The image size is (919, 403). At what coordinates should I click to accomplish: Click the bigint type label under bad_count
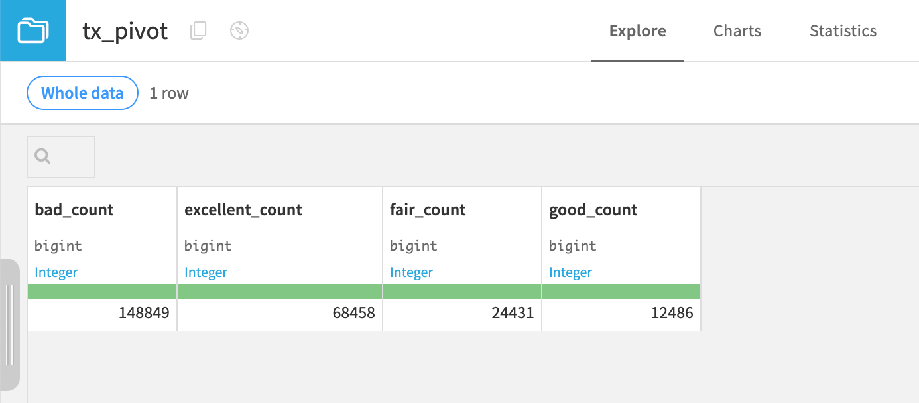pos(58,245)
